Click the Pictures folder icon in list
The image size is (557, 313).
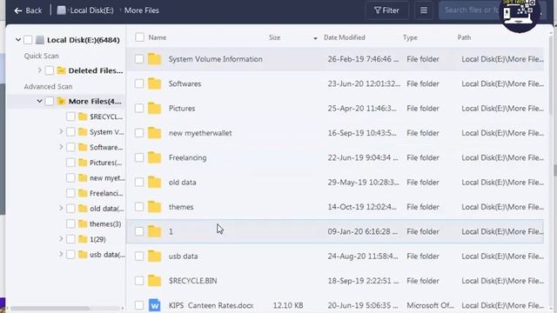tap(155, 108)
